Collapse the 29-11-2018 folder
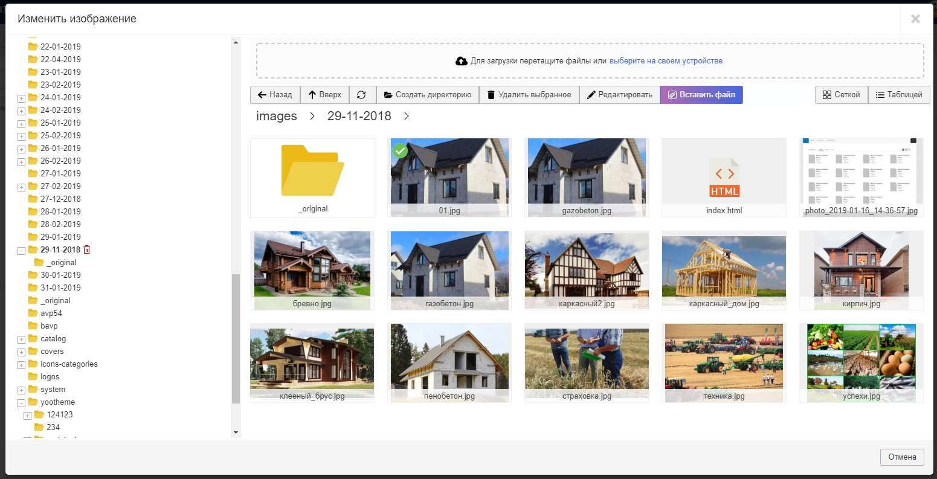 coord(21,250)
